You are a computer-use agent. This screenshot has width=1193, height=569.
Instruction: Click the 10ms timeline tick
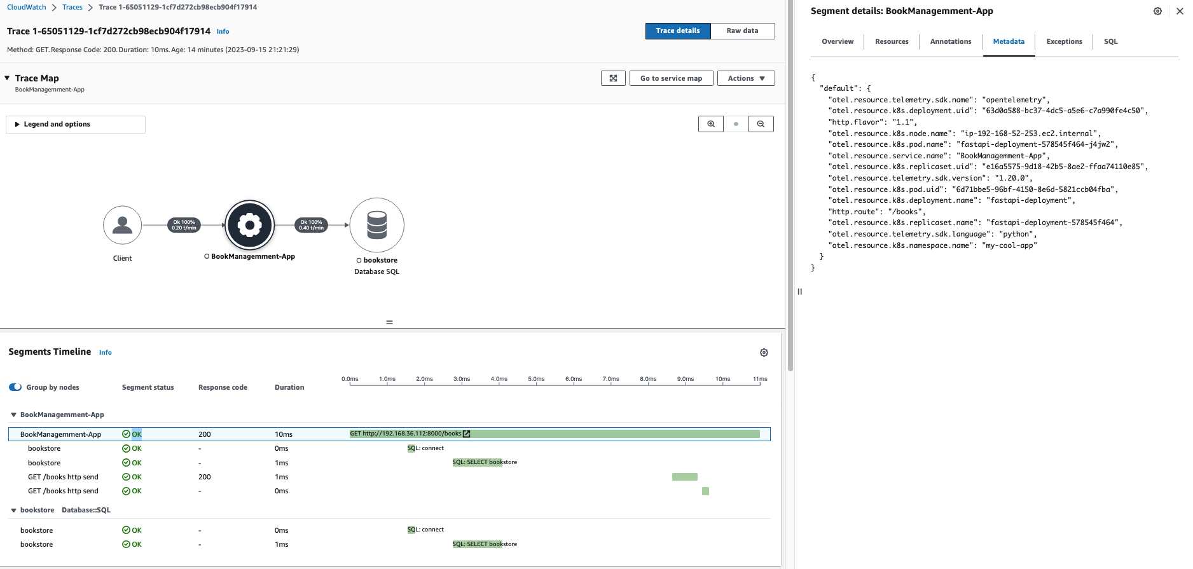[x=722, y=379]
